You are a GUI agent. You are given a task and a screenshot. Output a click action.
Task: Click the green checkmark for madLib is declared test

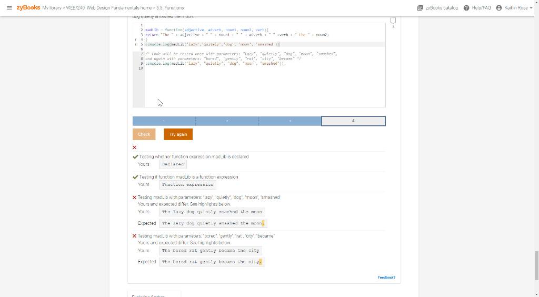pyautogui.click(x=135, y=157)
